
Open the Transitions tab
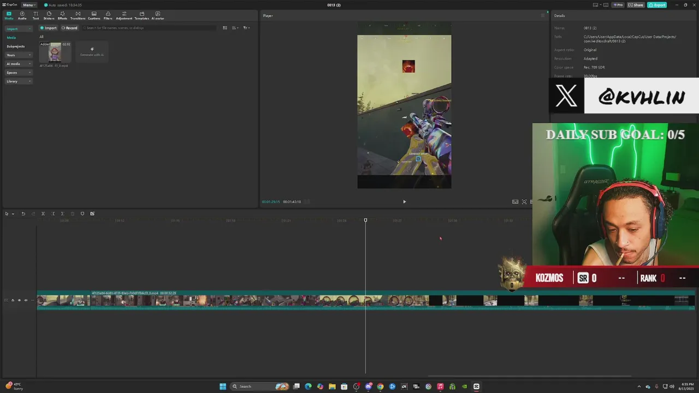[x=78, y=15]
